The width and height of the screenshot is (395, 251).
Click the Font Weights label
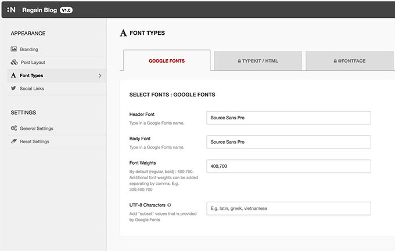pyautogui.click(x=142, y=163)
